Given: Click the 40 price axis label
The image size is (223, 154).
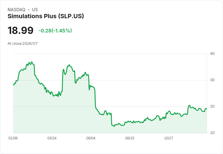Looking at the screenshot, I should 212,54.
